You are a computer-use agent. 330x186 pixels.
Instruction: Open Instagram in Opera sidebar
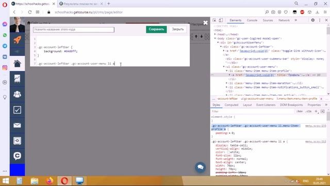5,68
